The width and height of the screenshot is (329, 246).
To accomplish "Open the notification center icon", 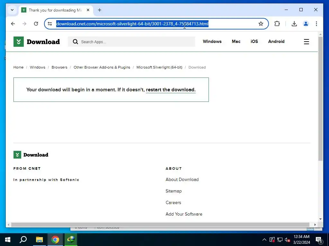I will pos(319,240).
